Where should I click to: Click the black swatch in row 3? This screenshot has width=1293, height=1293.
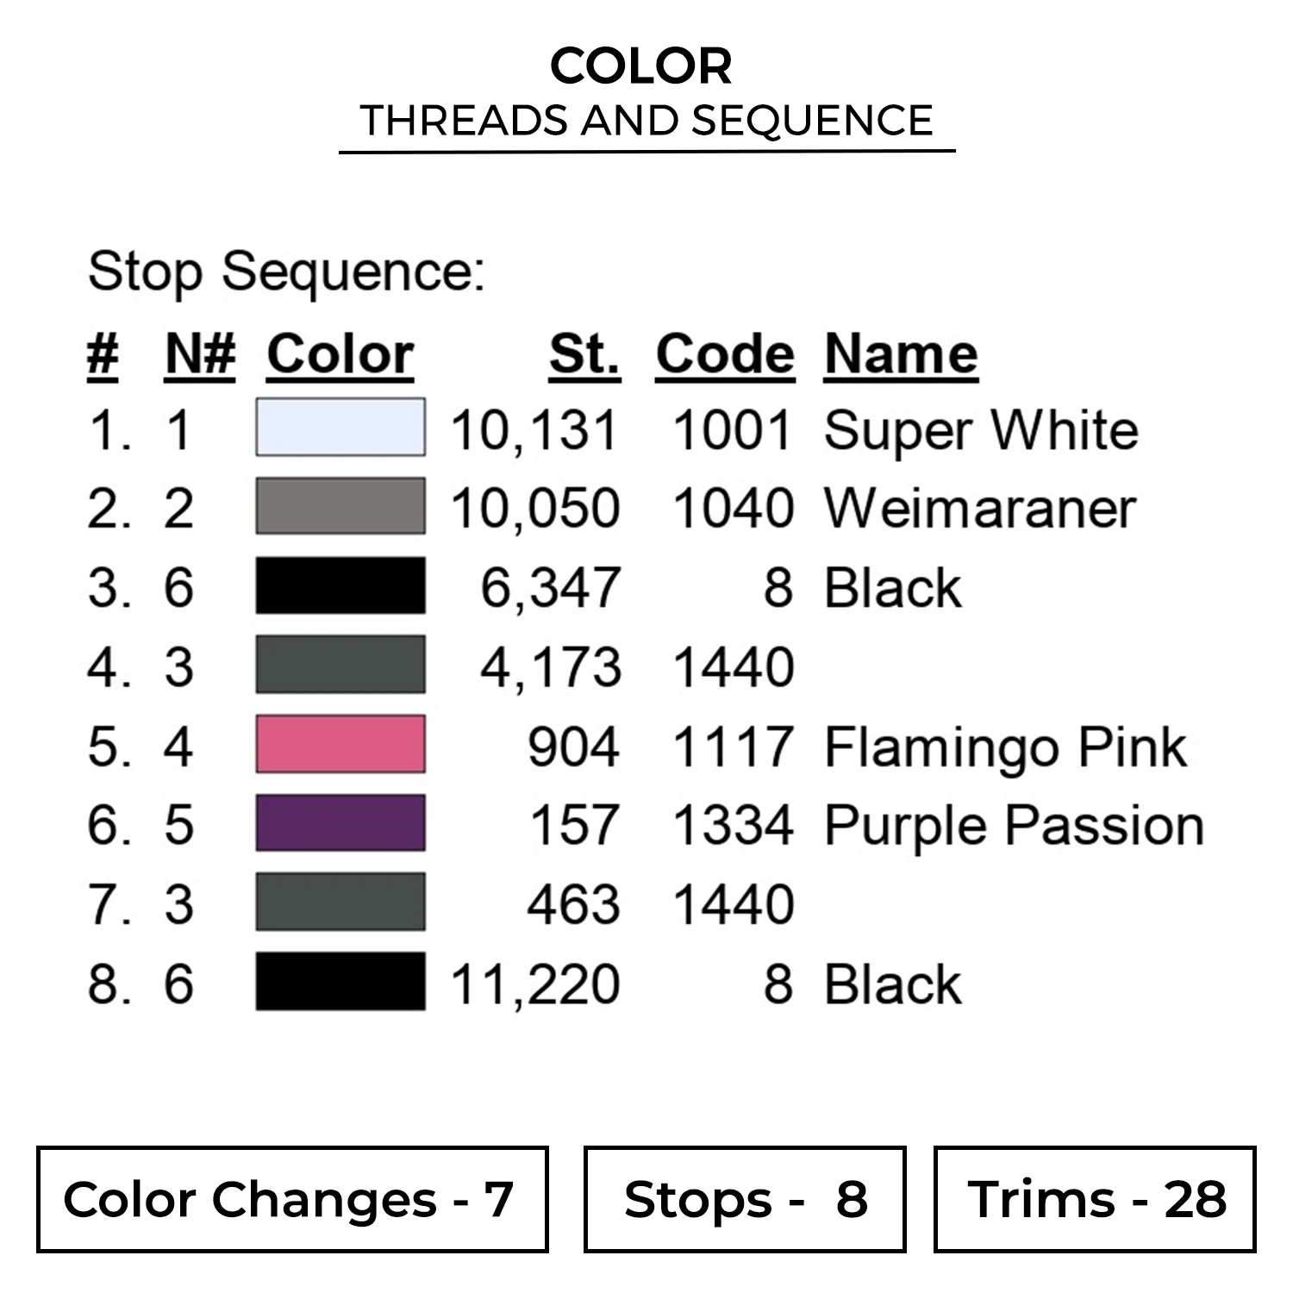[340, 585]
